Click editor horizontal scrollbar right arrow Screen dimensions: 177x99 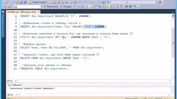170,81
